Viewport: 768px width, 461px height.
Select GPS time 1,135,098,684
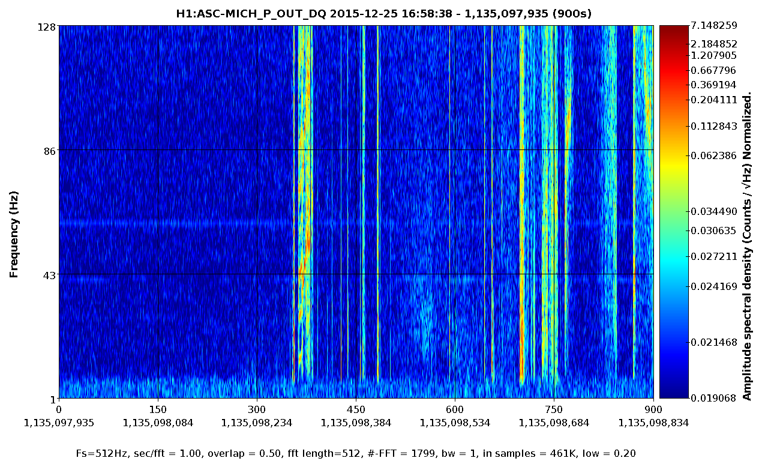(554, 423)
